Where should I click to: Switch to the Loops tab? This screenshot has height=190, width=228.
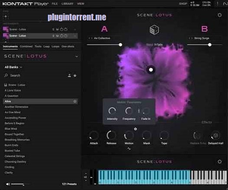click(55, 46)
